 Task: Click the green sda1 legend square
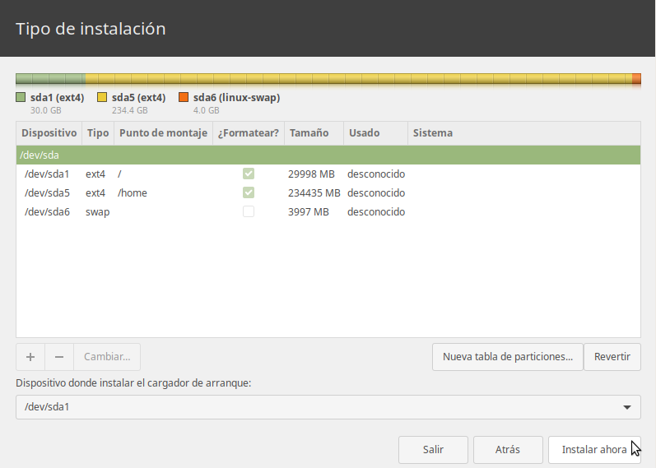21,97
